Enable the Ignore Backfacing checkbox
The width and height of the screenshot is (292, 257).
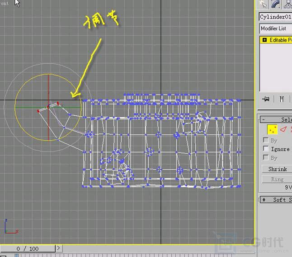[266, 149]
